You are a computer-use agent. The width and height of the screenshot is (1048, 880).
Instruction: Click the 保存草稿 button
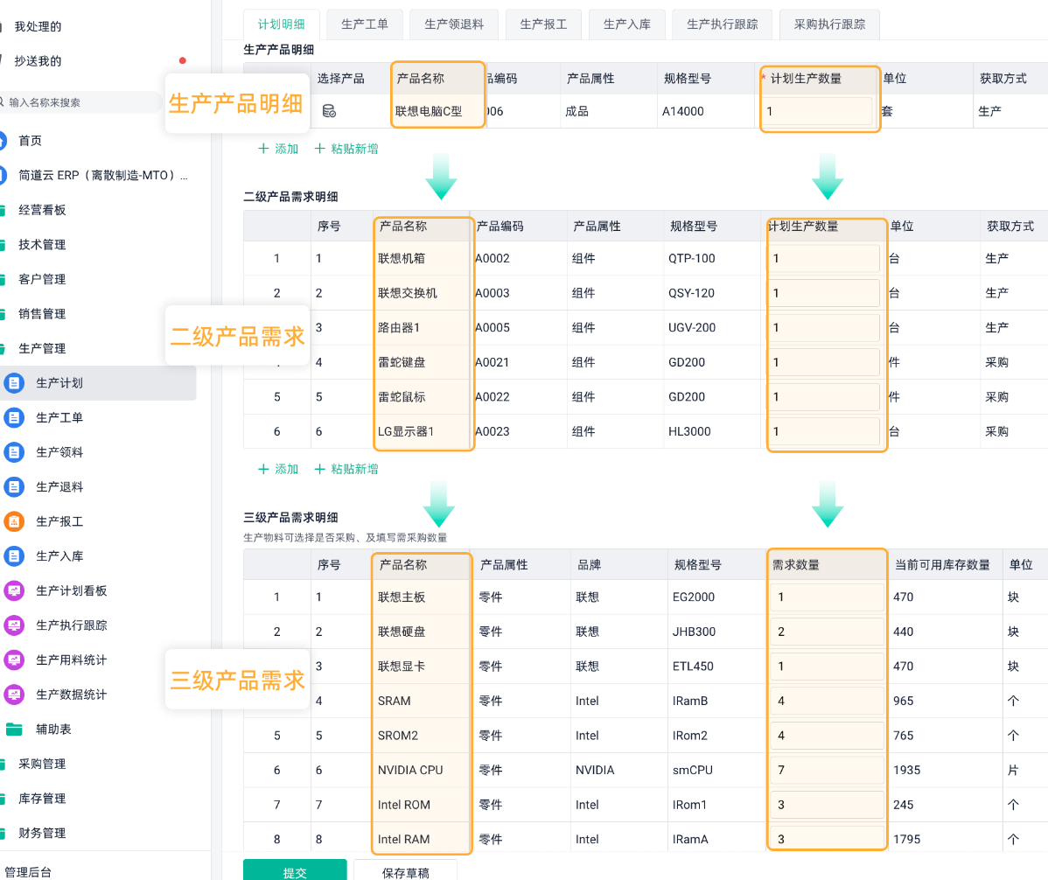click(406, 870)
